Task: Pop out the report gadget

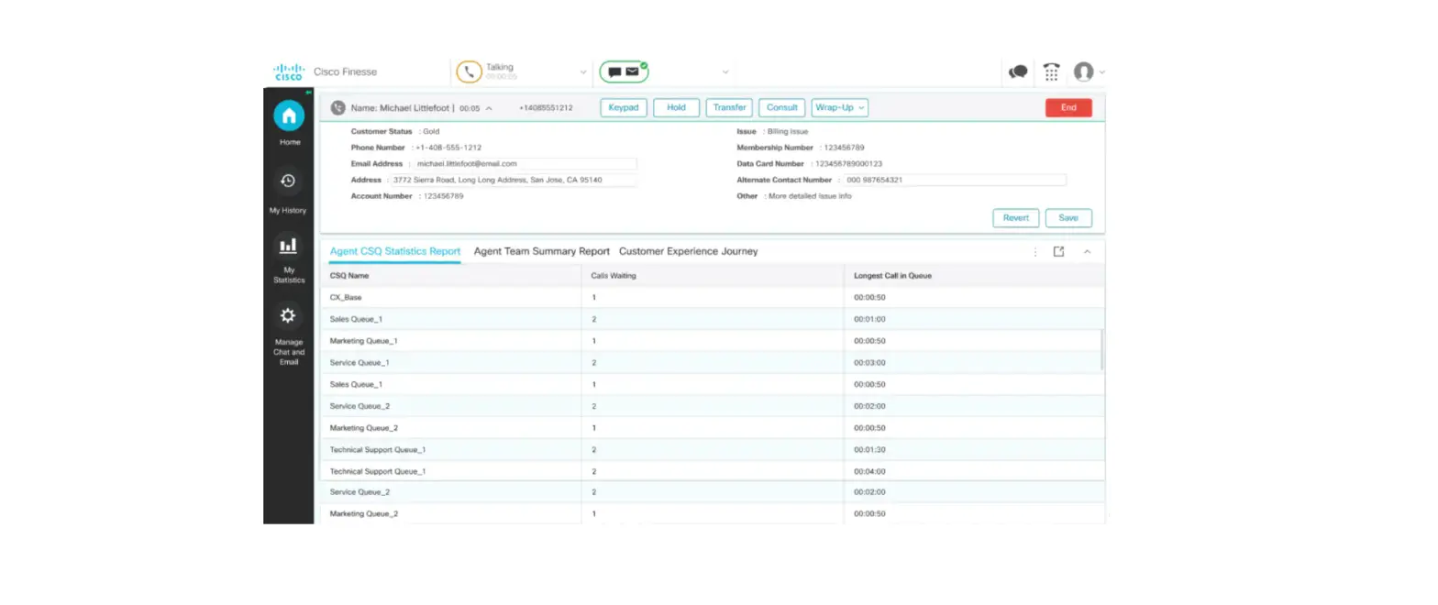Action: (1058, 251)
